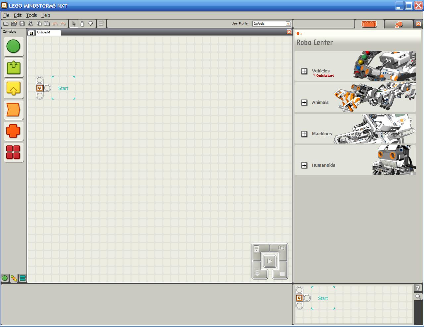The width and height of the screenshot is (424, 327).
Task: Open the Help question mark panel tab
Action: [418, 288]
